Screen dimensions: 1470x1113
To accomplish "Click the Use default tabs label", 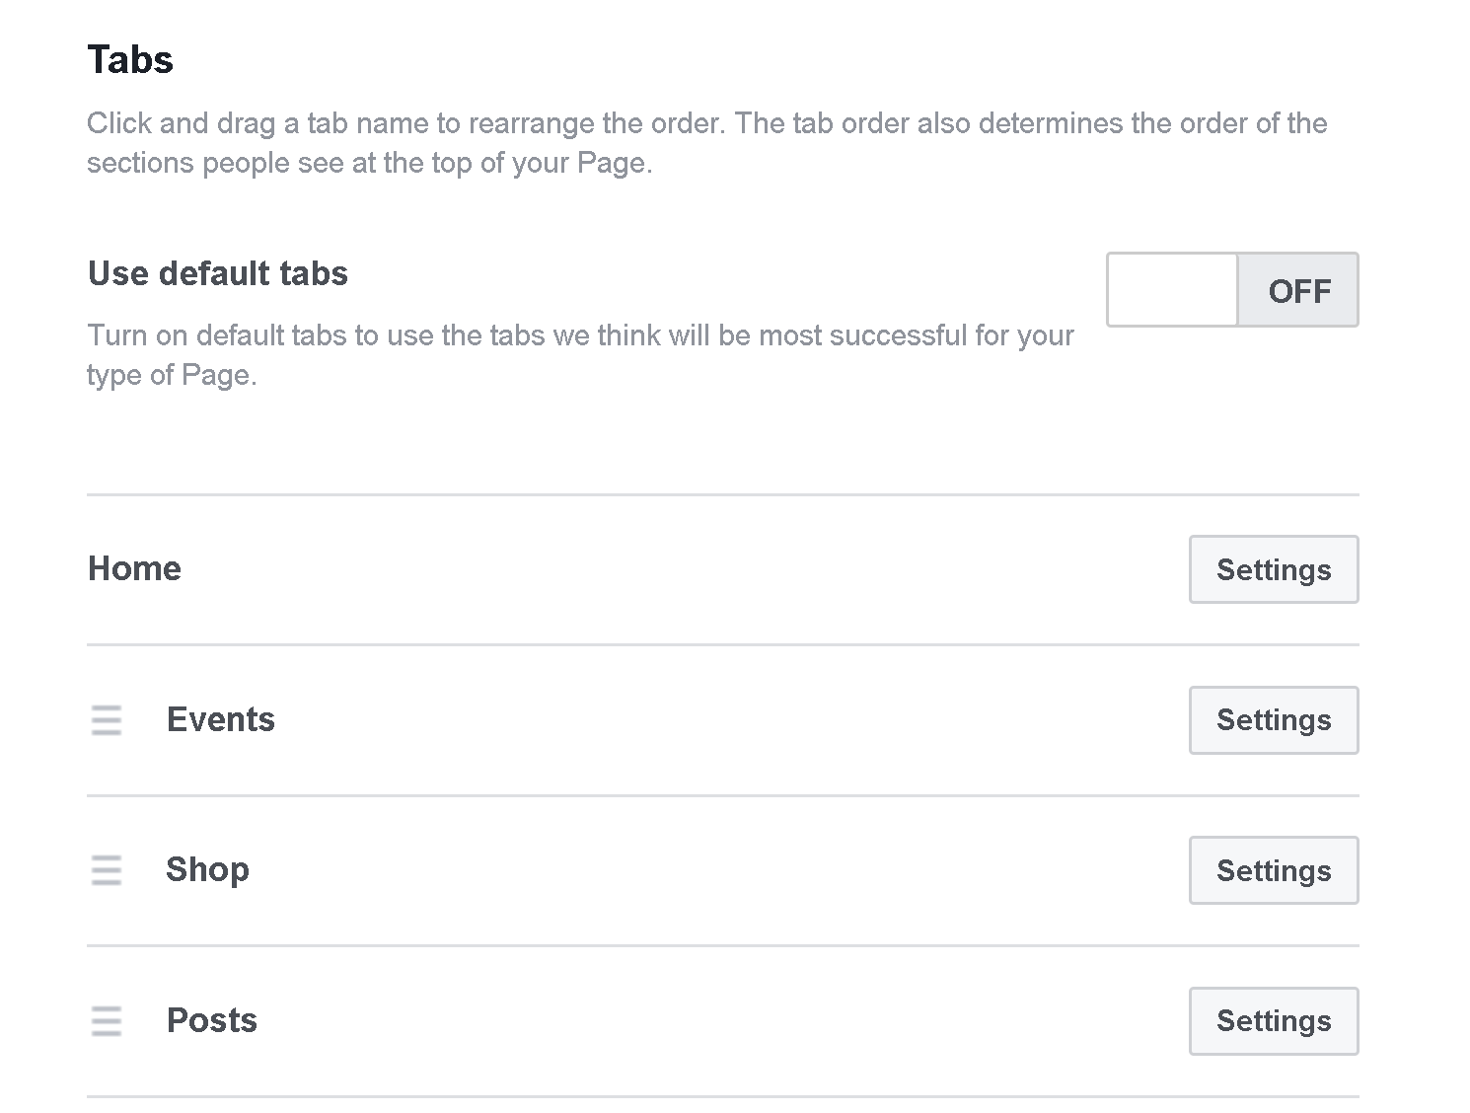I will click(218, 273).
